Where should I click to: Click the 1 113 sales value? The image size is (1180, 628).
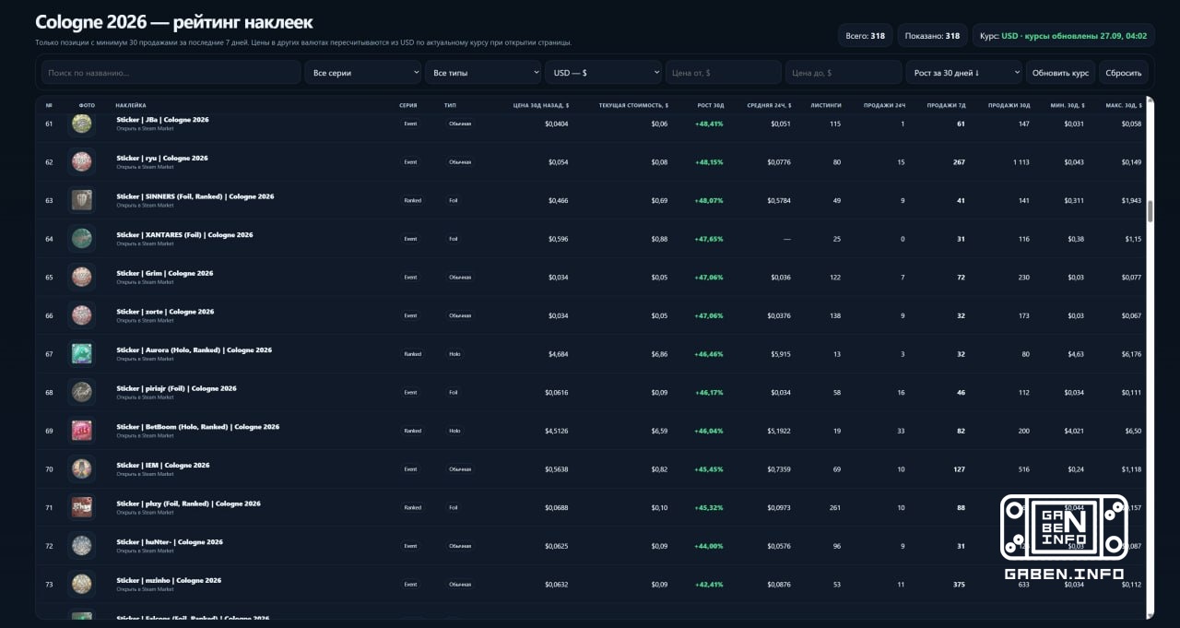[1021, 162]
